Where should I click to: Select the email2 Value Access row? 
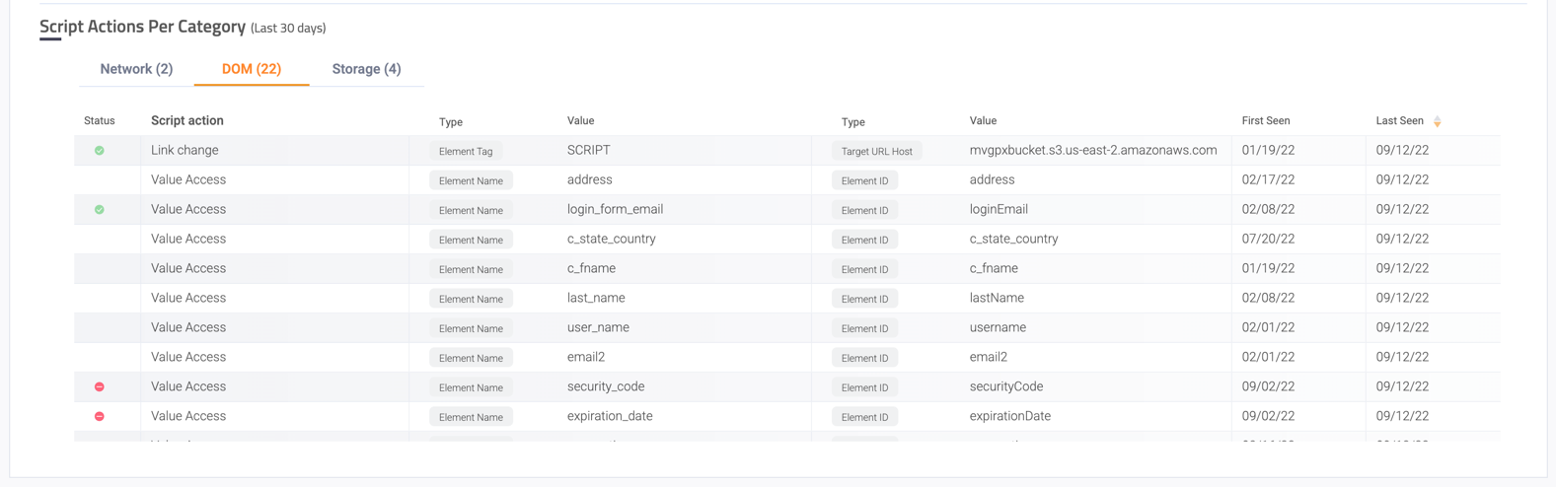pyautogui.click(x=188, y=358)
